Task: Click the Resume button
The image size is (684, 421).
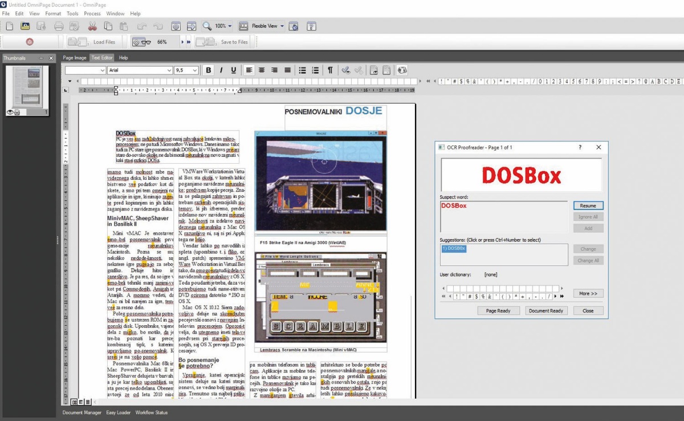Action: coord(588,205)
